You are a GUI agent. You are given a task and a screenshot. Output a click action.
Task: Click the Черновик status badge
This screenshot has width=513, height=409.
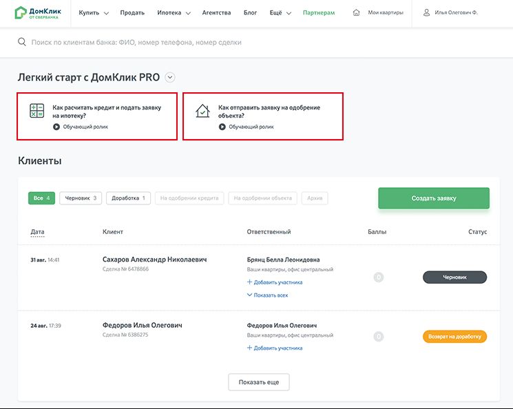[x=454, y=277]
